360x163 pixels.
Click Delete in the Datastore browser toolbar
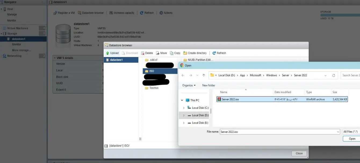(x=147, y=53)
